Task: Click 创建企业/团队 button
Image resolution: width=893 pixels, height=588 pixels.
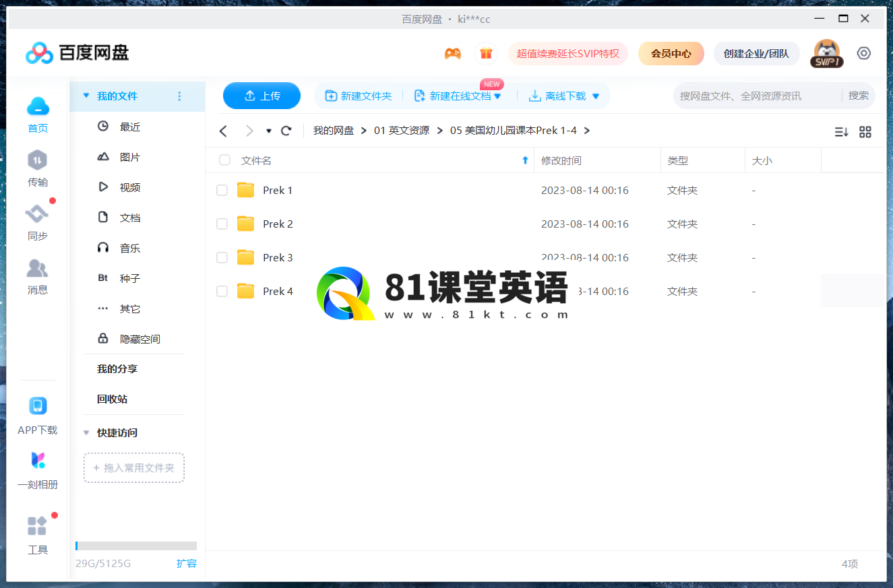Action: click(x=756, y=53)
